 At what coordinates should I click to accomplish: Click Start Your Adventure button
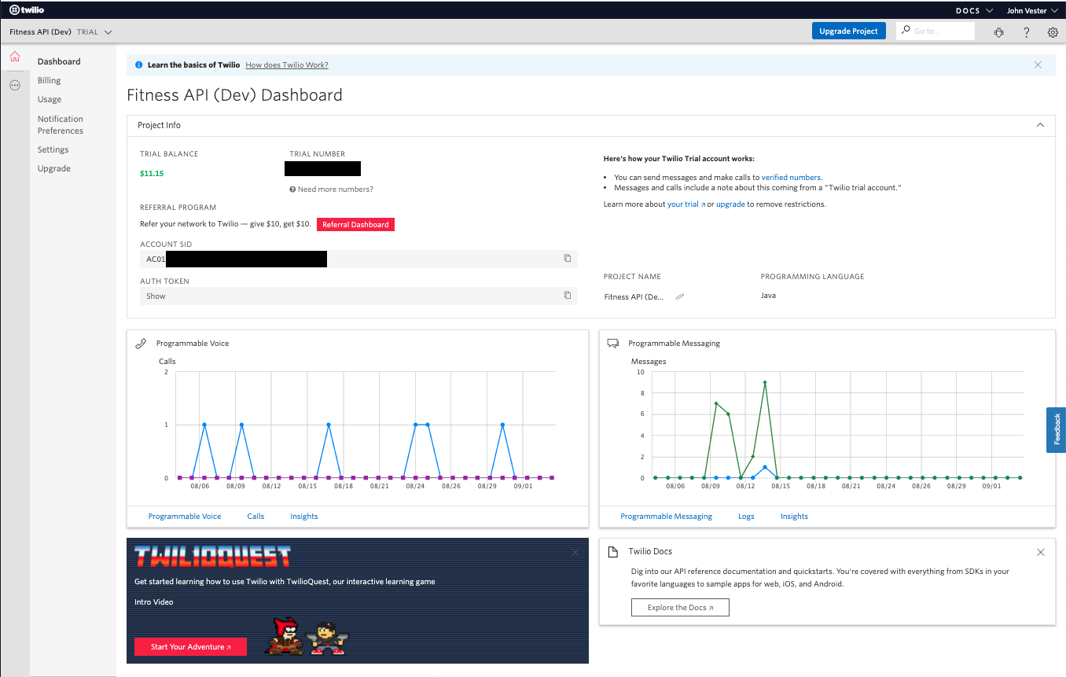point(190,646)
